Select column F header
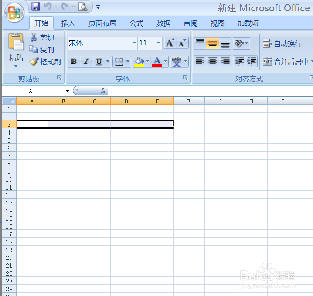 [189, 101]
